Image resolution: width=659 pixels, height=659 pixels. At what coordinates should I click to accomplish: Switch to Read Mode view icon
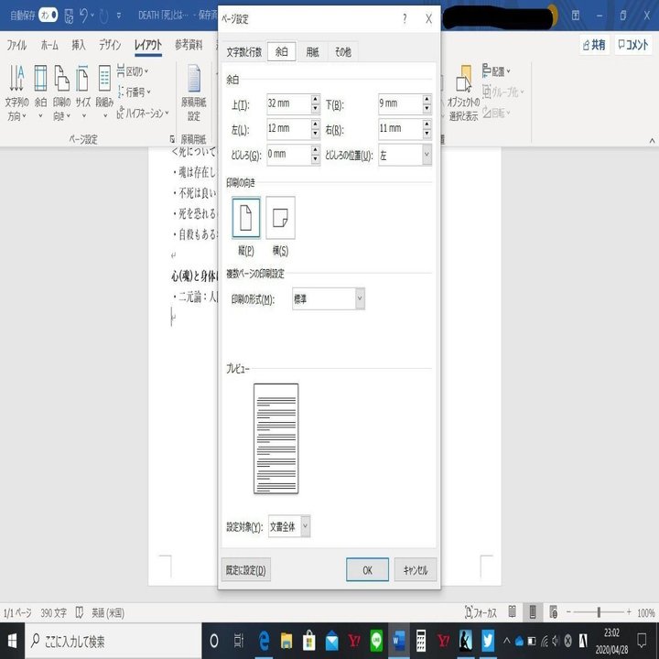point(512,612)
